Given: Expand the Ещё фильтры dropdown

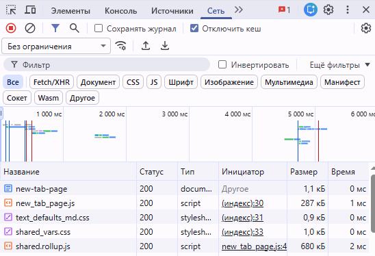Looking at the screenshot, I should (x=339, y=65).
